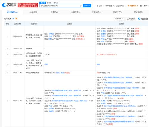Click the 天眼查 logo in the header
149x127 pixels.
(9, 5)
